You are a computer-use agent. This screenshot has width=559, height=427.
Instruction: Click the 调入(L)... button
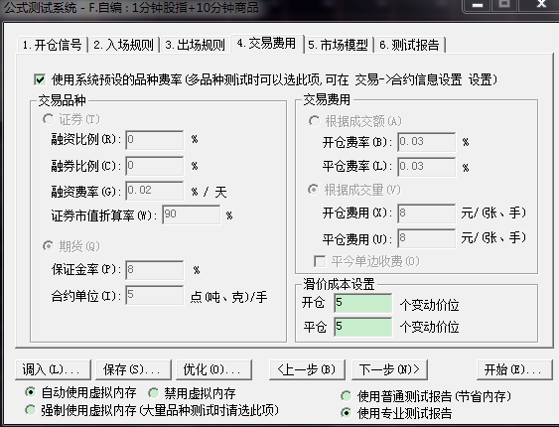coord(53,369)
